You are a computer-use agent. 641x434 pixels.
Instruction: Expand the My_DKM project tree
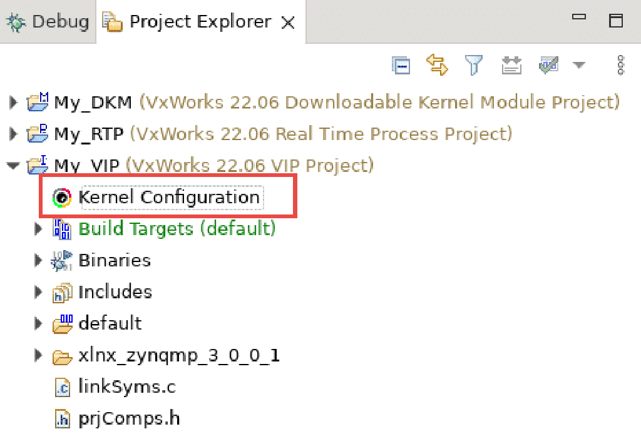(x=13, y=102)
